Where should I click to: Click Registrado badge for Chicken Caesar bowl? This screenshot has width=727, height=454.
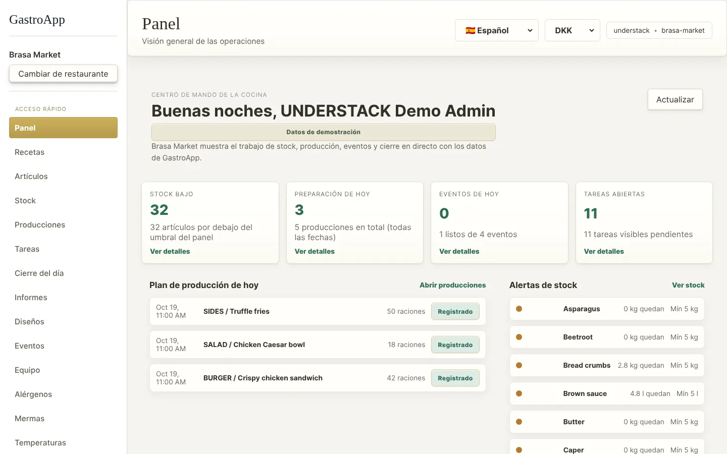click(455, 345)
